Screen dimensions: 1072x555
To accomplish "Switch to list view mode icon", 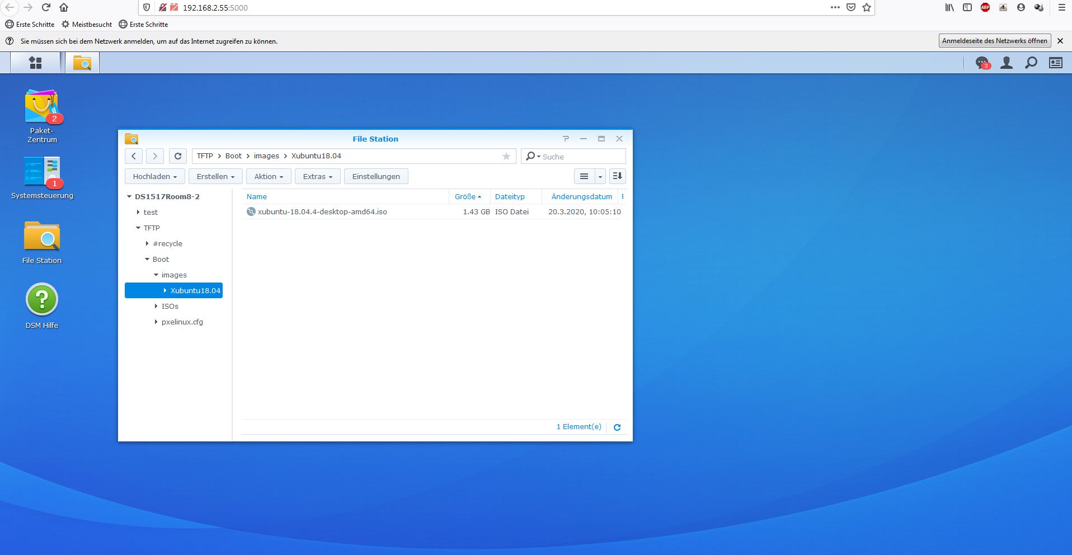I will point(584,176).
